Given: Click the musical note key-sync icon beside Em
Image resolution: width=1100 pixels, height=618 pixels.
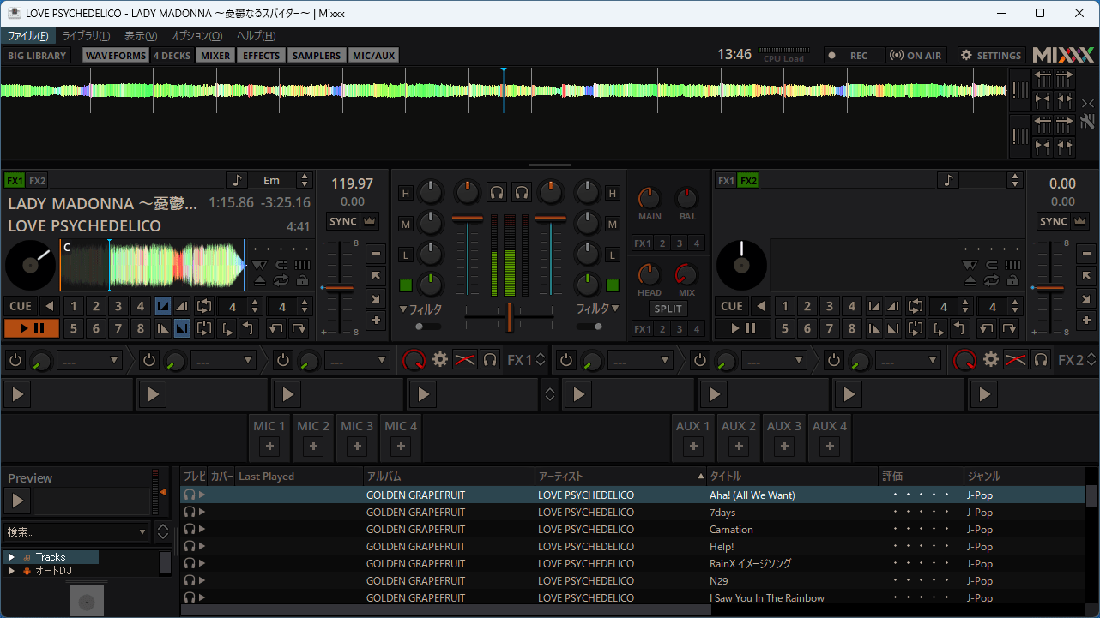Looking at the screenshot, I should (x=237, y=180).
